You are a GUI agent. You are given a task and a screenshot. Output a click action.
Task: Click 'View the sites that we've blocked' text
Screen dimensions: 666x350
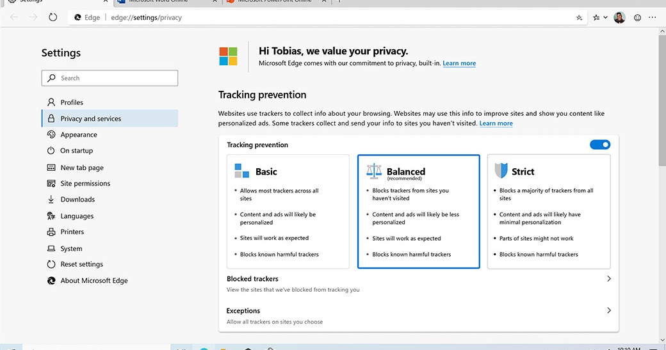tap(293, 290)
